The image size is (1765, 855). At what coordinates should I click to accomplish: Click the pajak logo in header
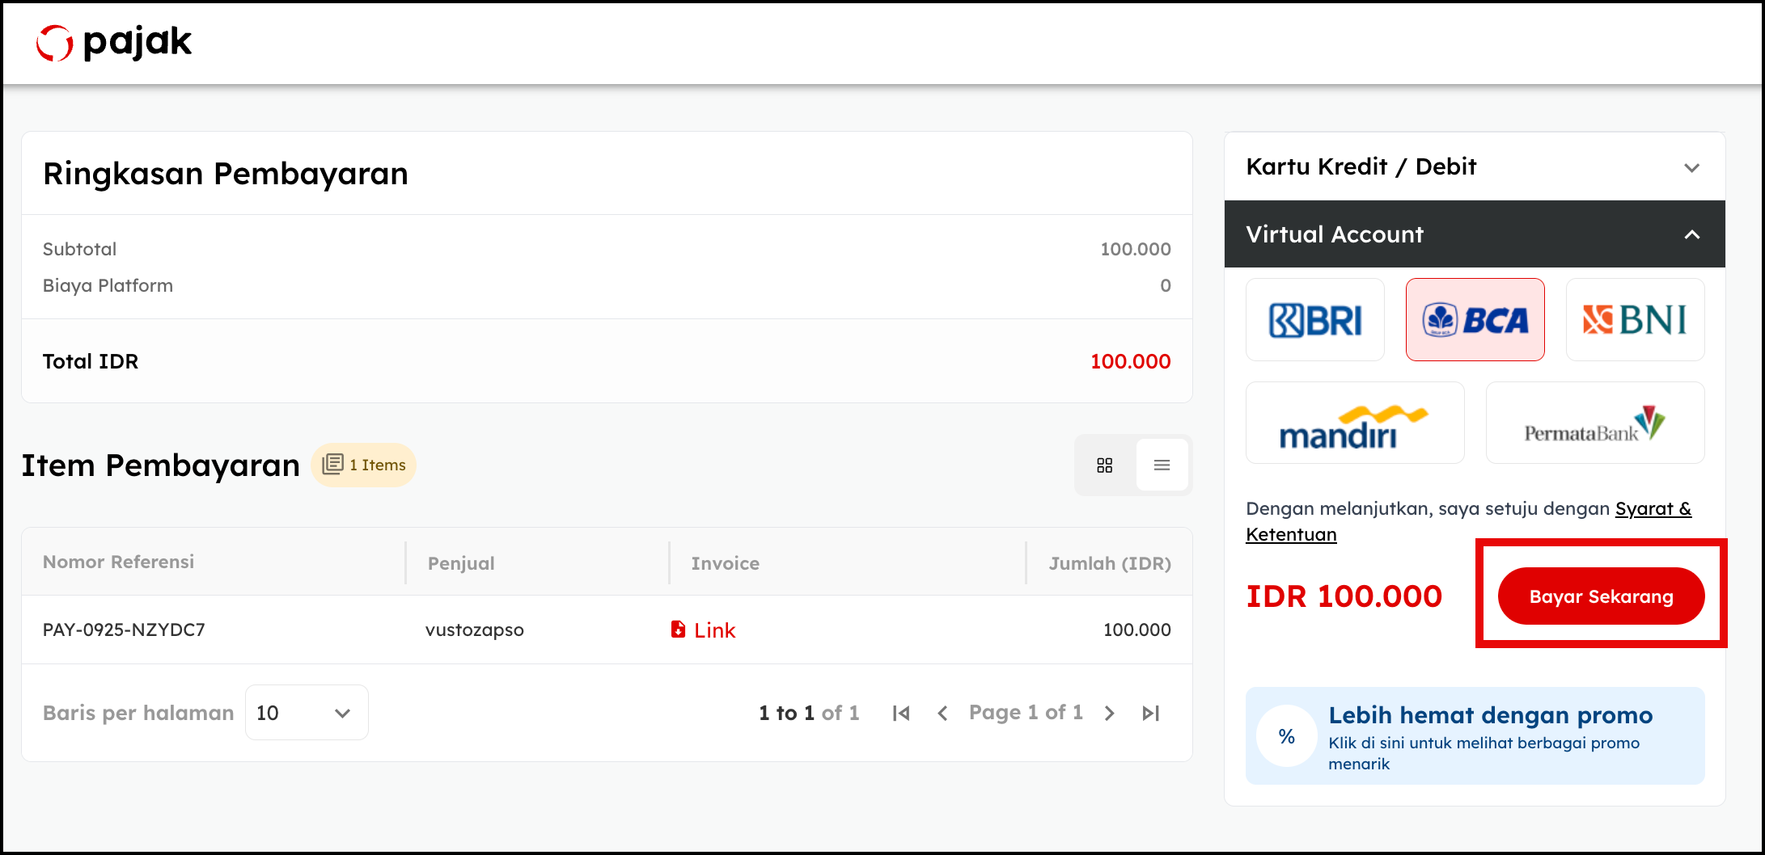(114, 42)
